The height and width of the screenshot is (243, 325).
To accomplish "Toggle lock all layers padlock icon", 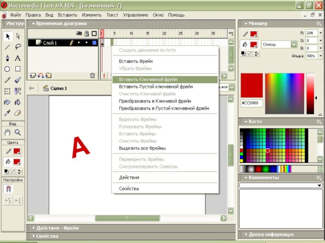I will 87,34.
